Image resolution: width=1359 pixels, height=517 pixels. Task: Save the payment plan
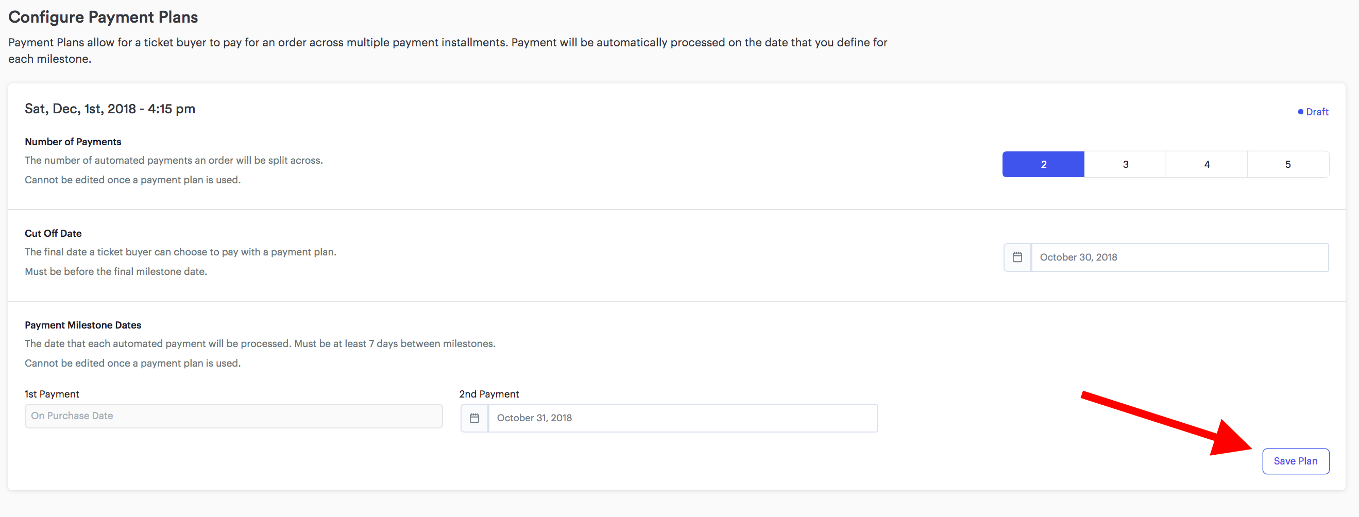(1295, 461)
